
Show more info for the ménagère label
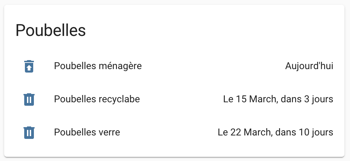[x=98, y=66]
